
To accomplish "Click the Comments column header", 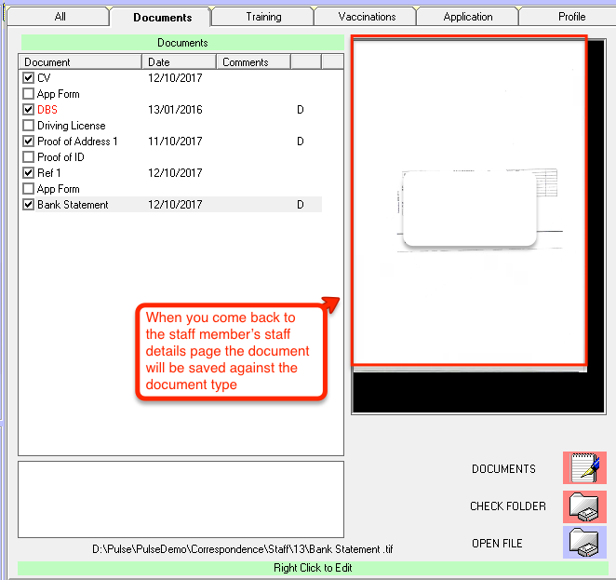I will click(253, 62).
